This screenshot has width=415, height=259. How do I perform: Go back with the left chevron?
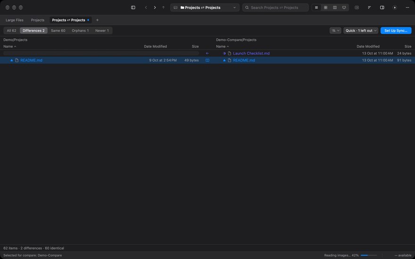click(x=146, y=8)
